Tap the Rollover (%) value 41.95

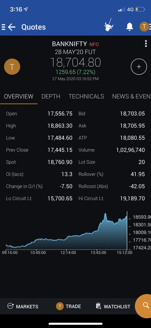coord(138,174)
